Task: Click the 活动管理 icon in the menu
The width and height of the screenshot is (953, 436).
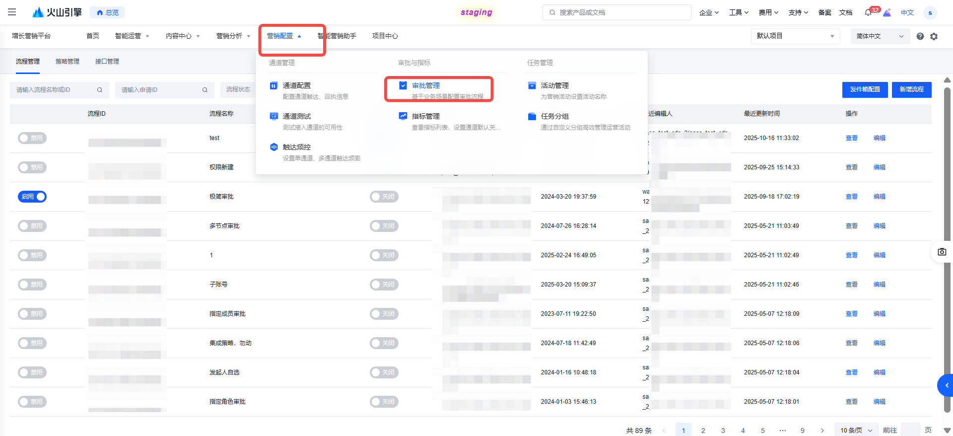Action: (532, 85)
